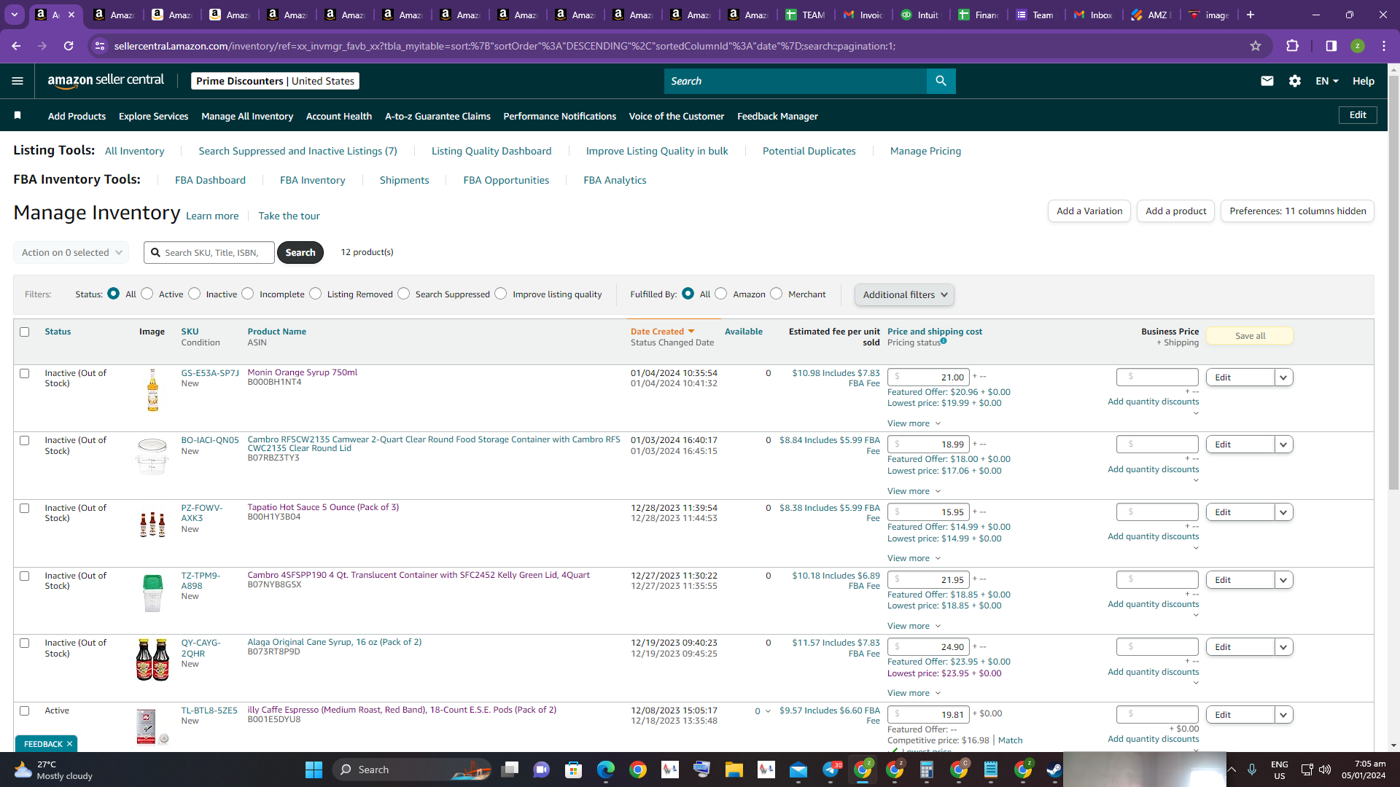Click the header Search input box
The height and width of the screenshot is (787, 1400).
796,81
